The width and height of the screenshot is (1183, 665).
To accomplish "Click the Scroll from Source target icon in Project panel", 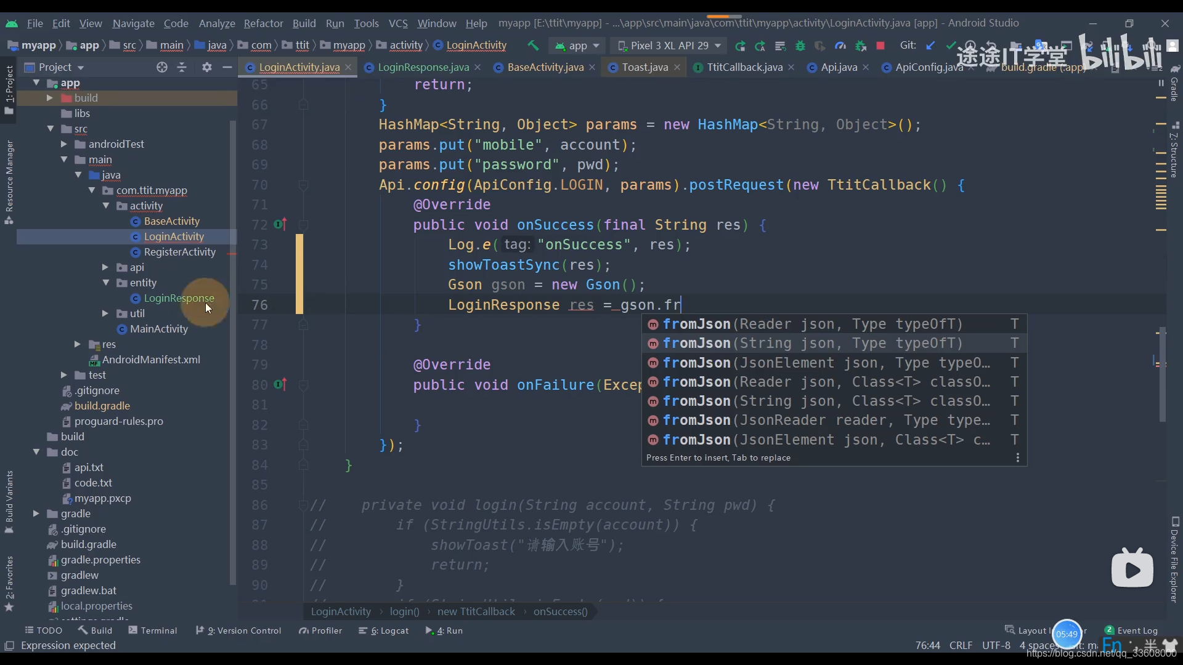I will (162, 67).
